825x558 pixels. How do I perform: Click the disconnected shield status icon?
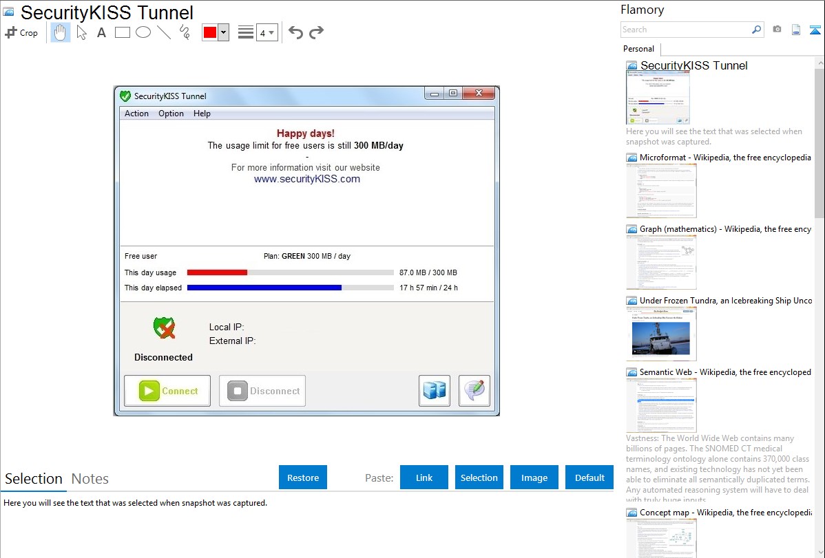(164, 328)
